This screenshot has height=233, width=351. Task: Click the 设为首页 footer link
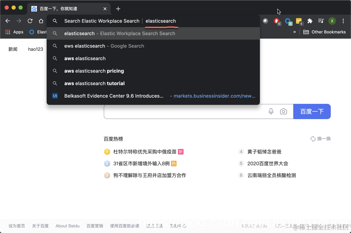click(x=17, y=226)
